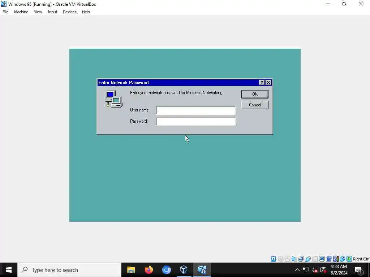370x277 pixels.
Task: Click the display connection tray icon
Action: point(323,270)
